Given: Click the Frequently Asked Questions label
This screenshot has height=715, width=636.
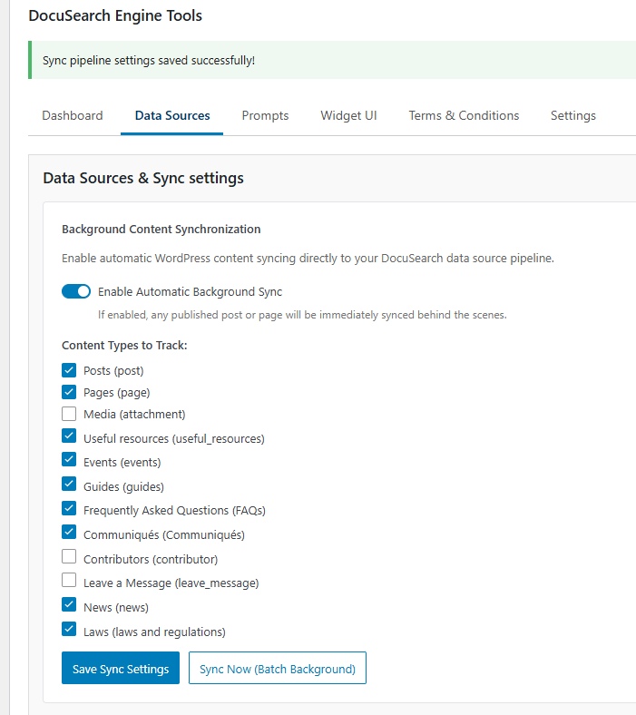Looking at the screenshot, I should point(174,511).
